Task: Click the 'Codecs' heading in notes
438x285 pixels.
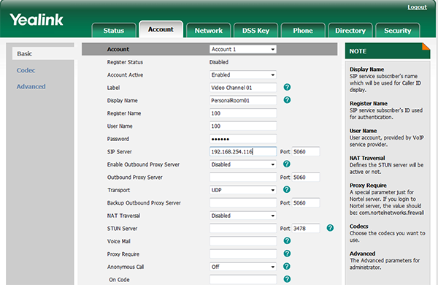Action: pyautogui.click(x=359, y=227)
